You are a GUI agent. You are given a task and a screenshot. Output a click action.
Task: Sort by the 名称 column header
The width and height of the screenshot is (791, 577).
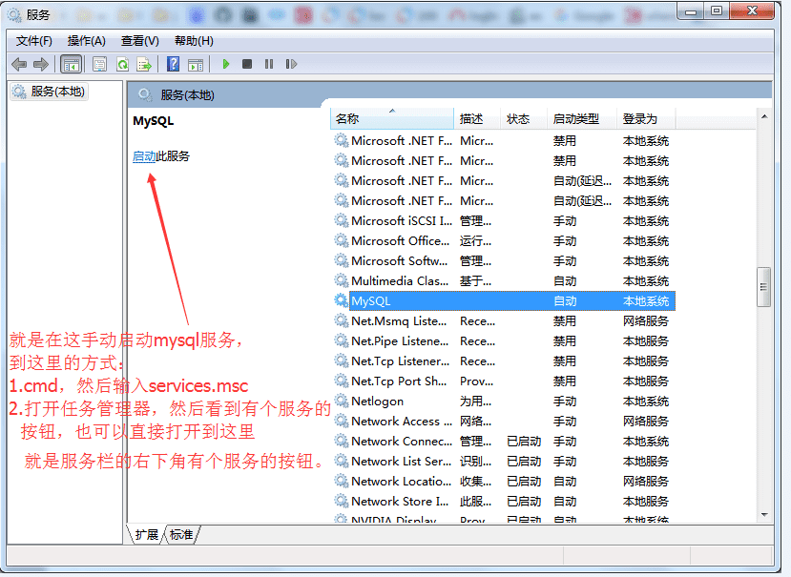click(x=392, y=119)
